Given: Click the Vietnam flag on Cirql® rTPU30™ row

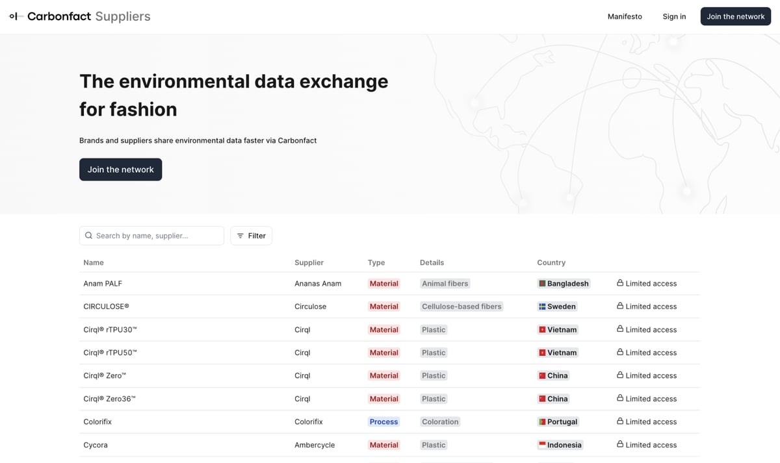Looking at the screenshot, I should pyautogui.click(x=542, y=329).
